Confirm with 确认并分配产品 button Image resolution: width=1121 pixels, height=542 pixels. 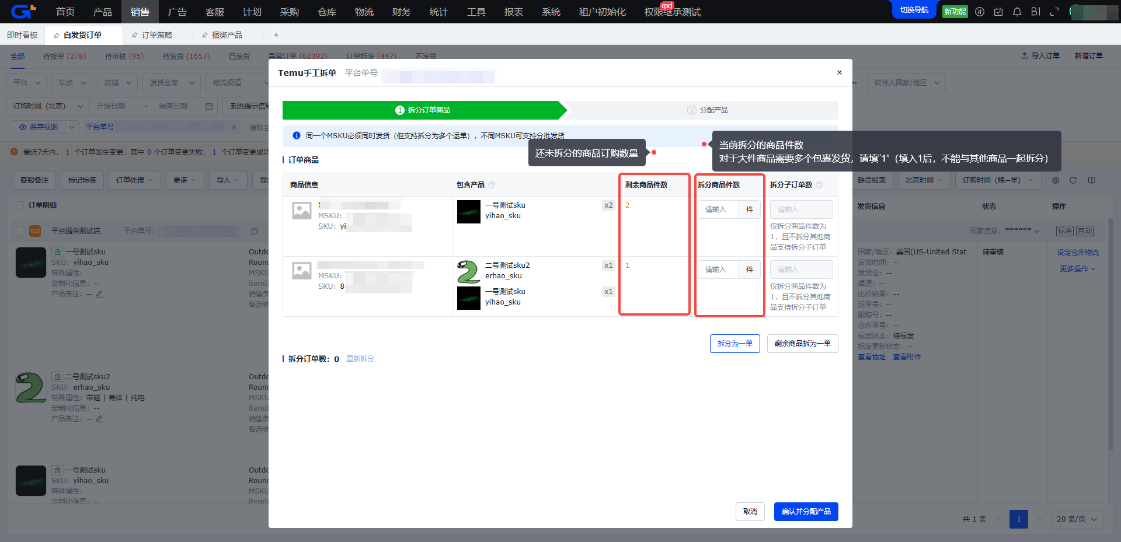pos(806,512)
